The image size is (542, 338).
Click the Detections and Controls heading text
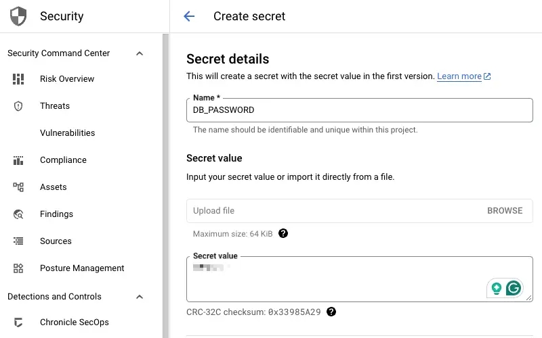(54, 297)
